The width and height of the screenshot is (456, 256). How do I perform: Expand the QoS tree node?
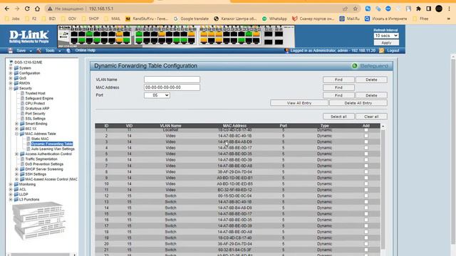(11, 78)
